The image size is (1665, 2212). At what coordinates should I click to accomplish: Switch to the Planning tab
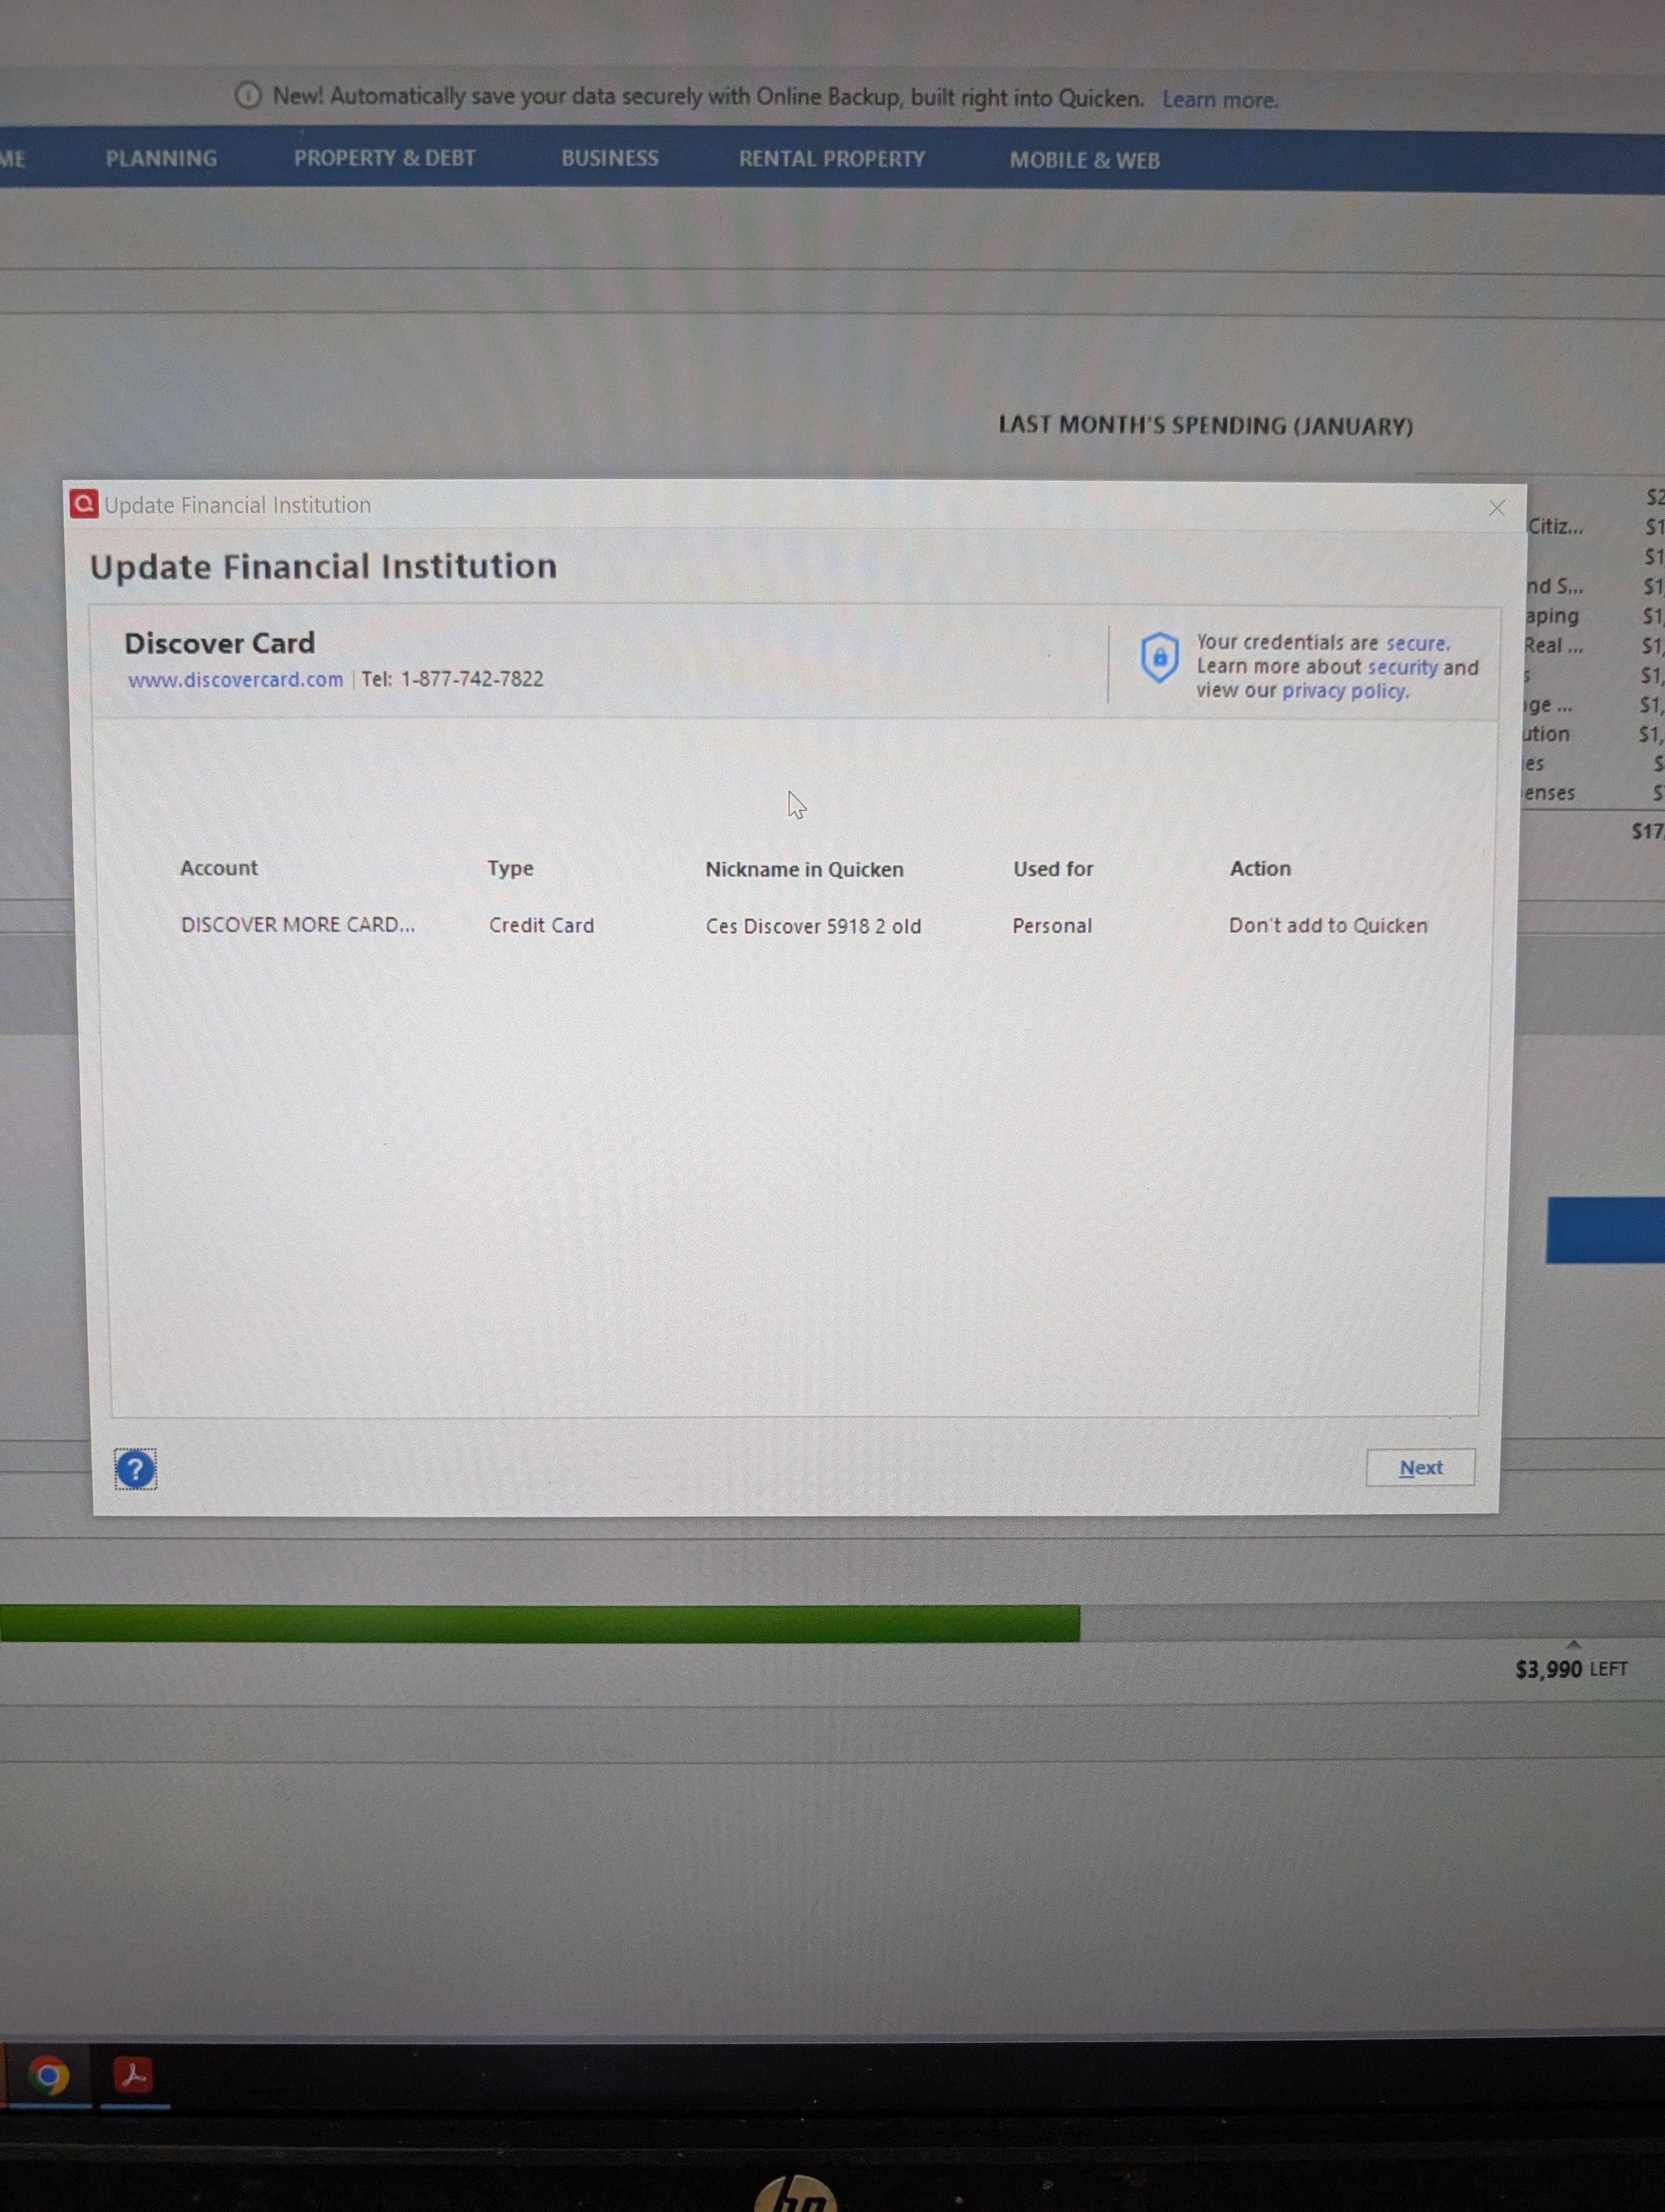point(161,158)
